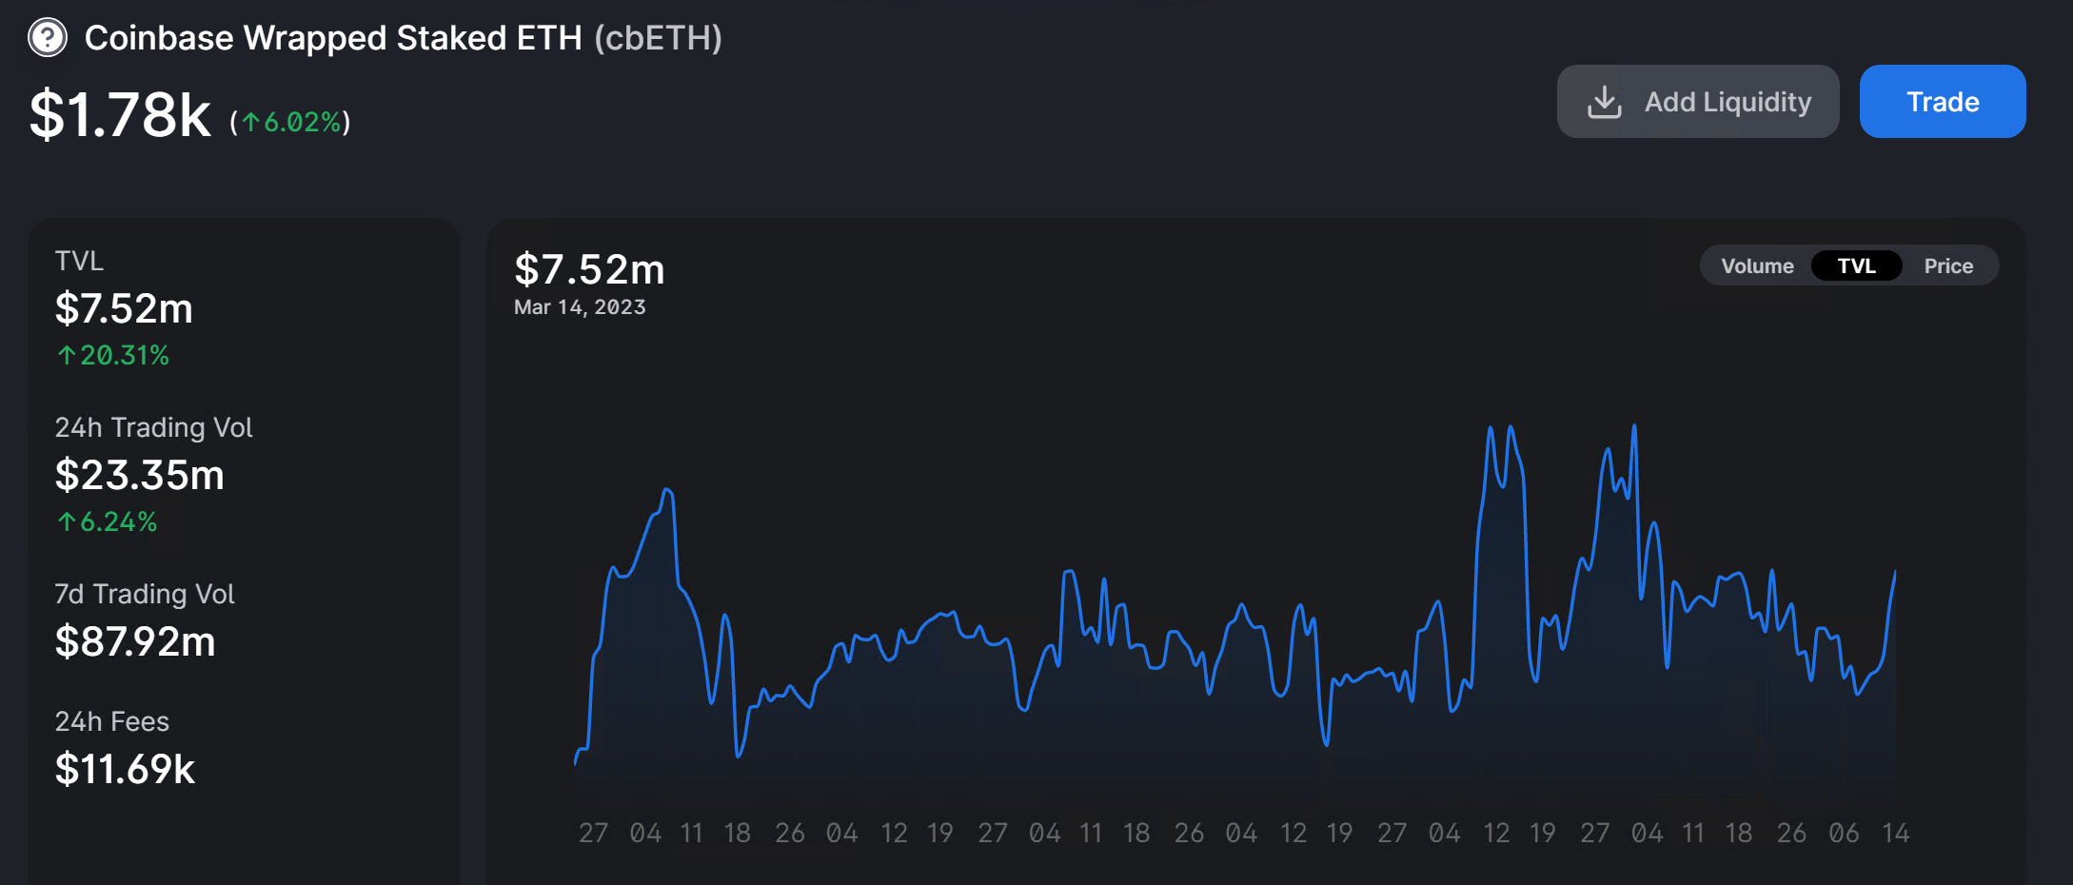Click the cbETH token question mark icon
Viewport: 2073px width, 885px height.
pos(48,38)
